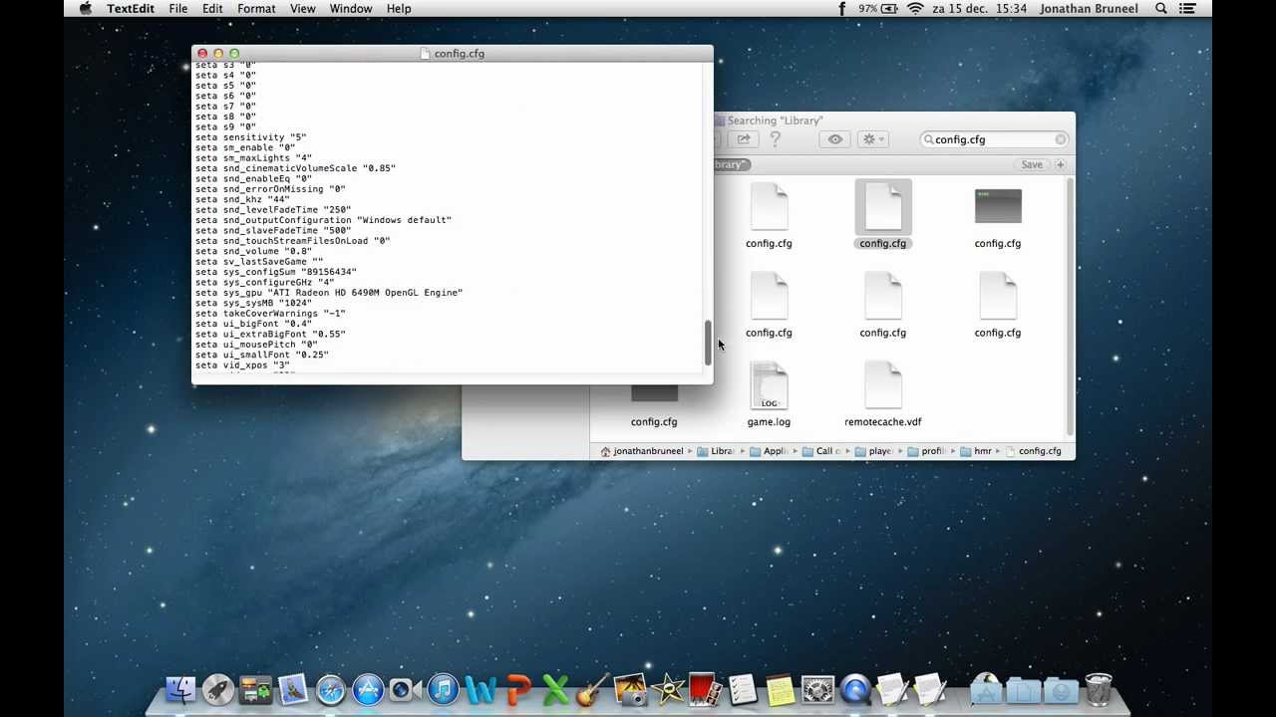Open the Help menu
The height and width of the screenshot is (717, 1276).
coord(399,8)
